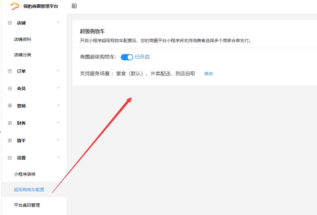317x215 pixels.
Task: Open 平台桌码管理 menu item
Action: point(27,205)
